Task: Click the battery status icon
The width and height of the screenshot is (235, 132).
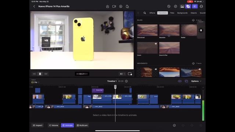Action: (202, 1)
